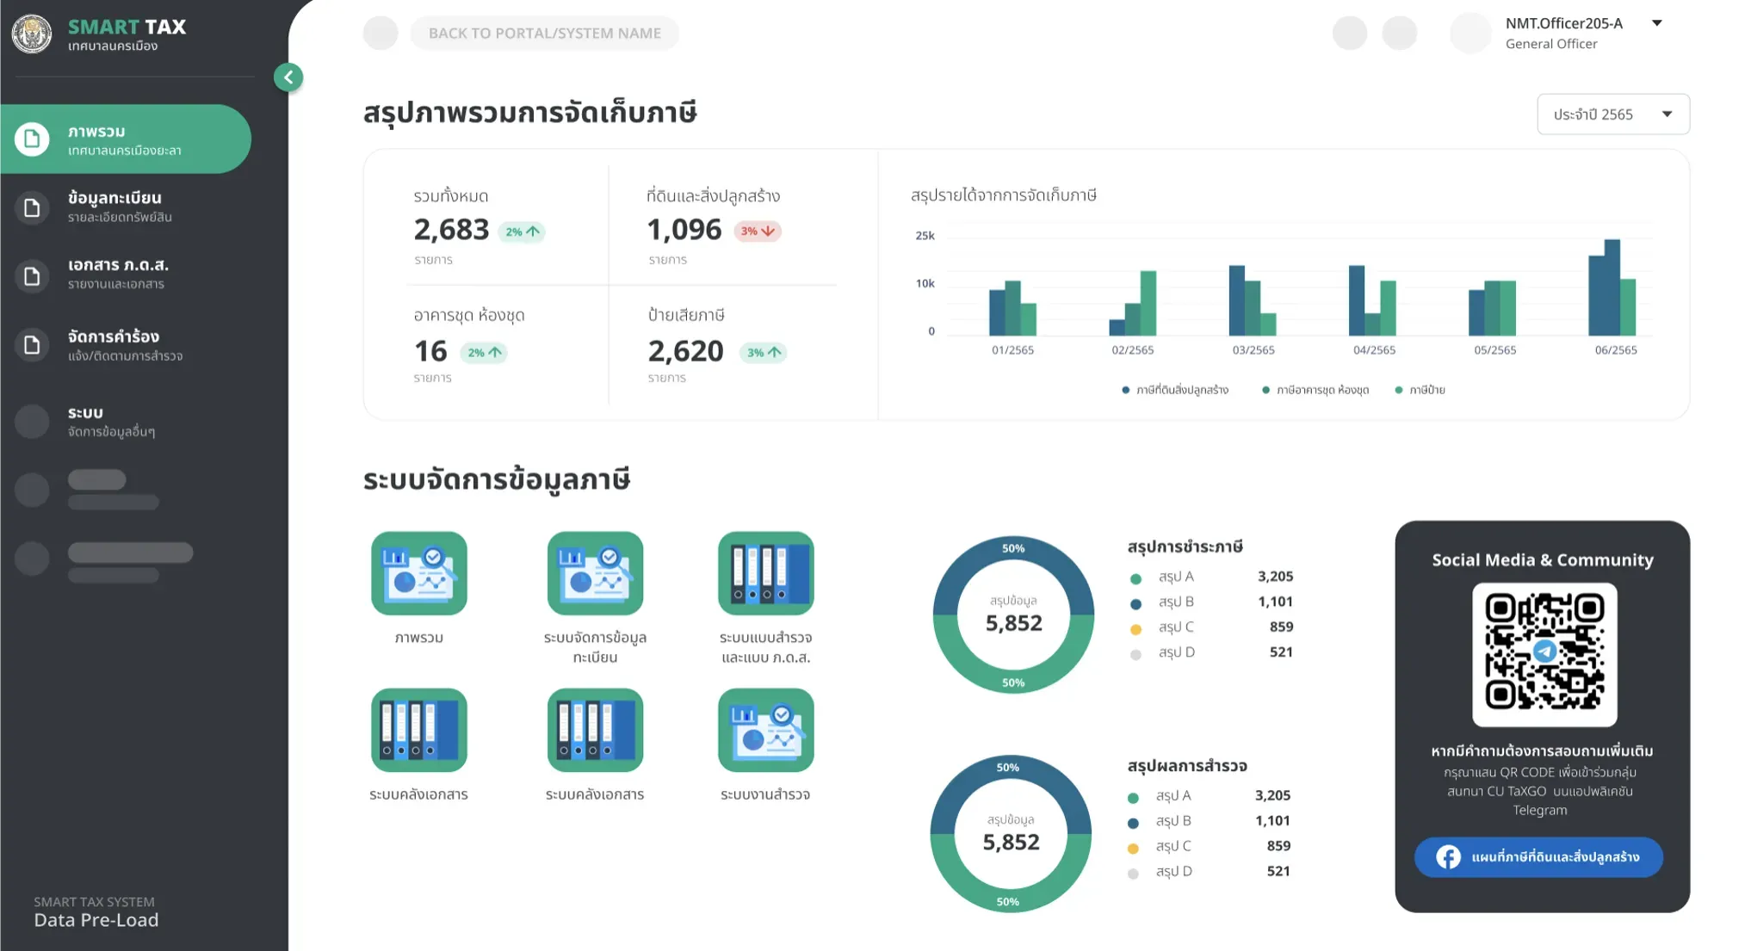Open ระบบจัดการข้อมูลทะเบียน icon tile

pos(595,573)
